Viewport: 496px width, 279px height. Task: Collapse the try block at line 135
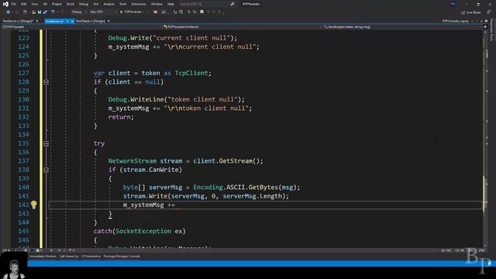(x=46, y=143)
